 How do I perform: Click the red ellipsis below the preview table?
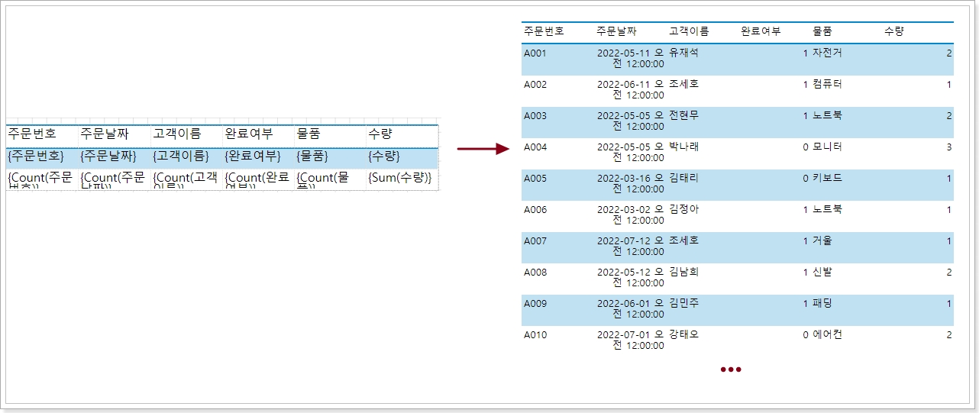coord(731,370)
